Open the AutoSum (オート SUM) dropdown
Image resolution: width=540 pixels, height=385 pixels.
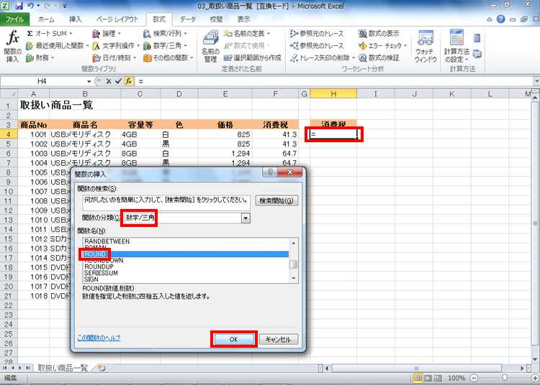point(50,34)
